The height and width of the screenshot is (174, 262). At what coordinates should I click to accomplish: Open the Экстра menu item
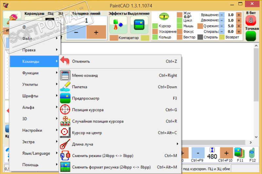[34, 142]
